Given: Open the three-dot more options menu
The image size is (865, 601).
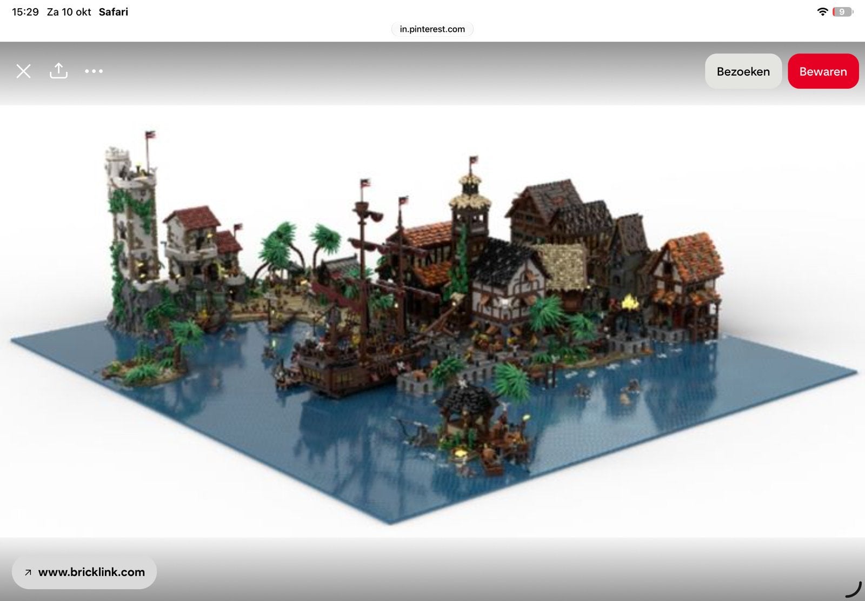Looking at the screenshot, I should pyautogui.click(x=94, y=71).
